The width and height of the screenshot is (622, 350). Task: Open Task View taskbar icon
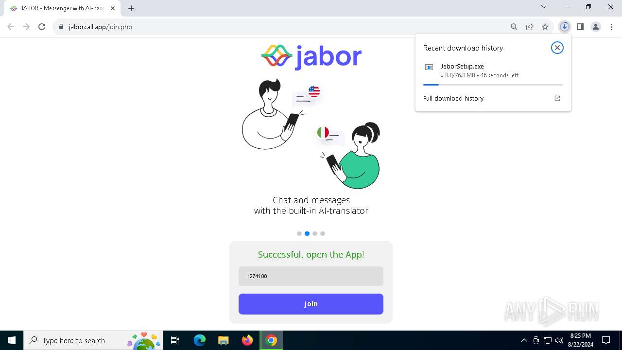[175, 340]
